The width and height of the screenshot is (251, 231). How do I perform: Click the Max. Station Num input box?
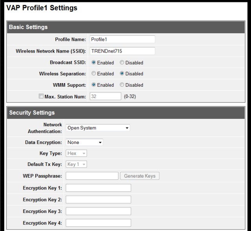105,96
